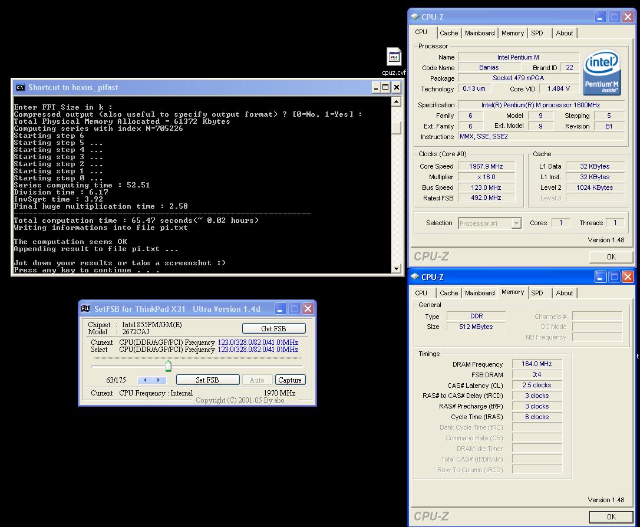Image resolution: width=640 pixels, height=527 pixels.
Task: Click the Total computation time console line
Action: coord(136,220)
